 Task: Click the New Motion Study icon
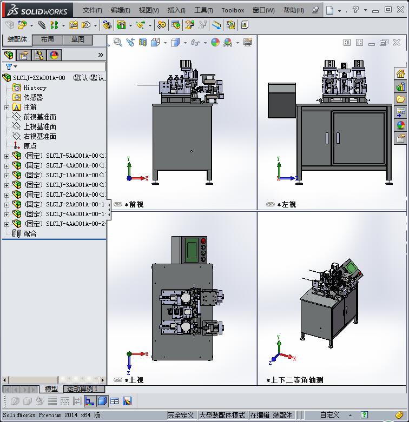coord(162,25)
